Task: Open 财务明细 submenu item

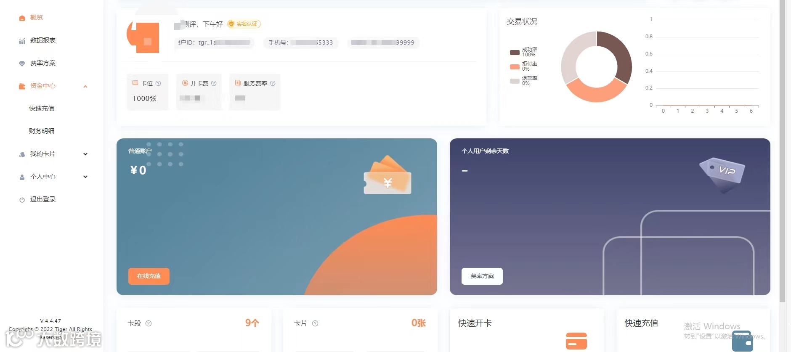Action: (x=42, y=131)
